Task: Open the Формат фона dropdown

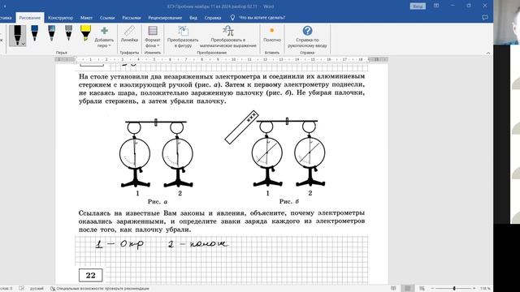Action: [153, 37]
